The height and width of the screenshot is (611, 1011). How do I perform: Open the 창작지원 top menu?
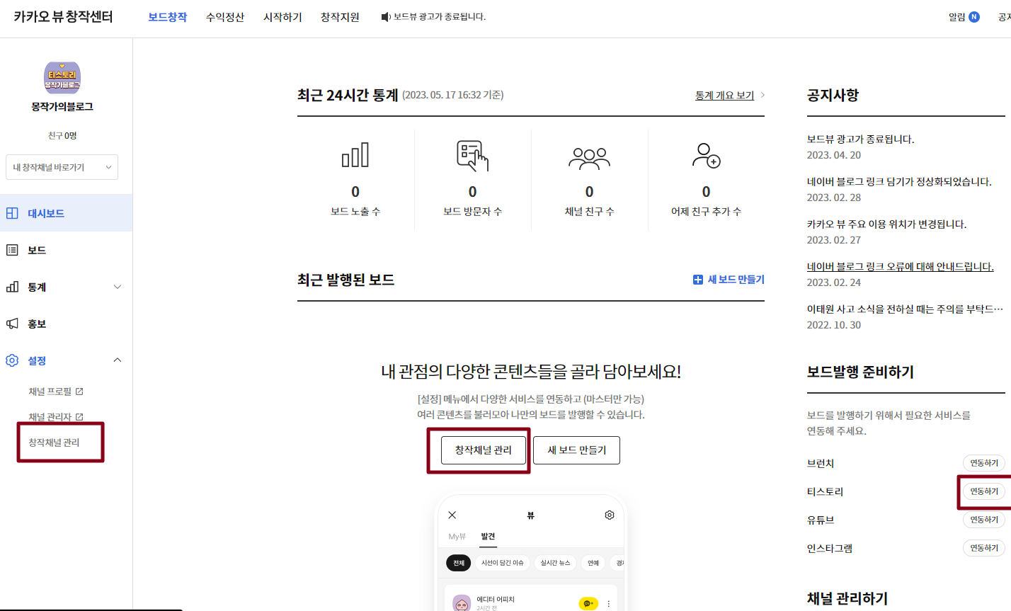[x=340, y=17]
